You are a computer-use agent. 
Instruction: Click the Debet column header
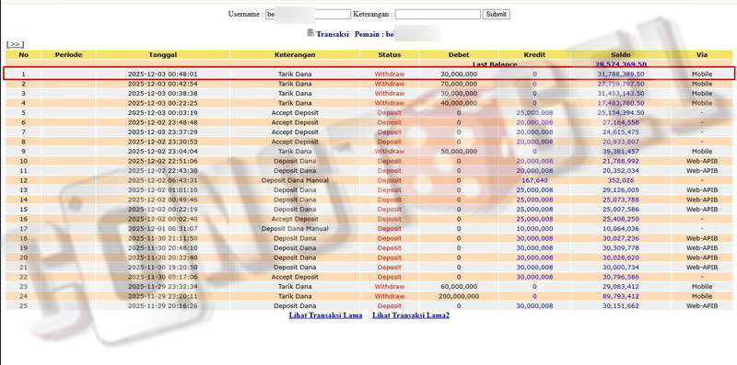tap(459, 55)
